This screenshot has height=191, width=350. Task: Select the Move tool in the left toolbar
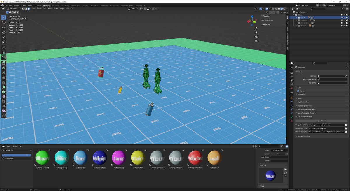tap(4, 28)
